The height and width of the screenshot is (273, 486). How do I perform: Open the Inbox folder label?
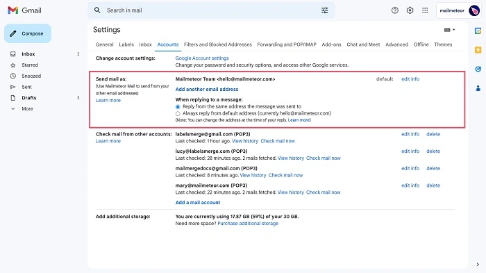point(28,54)
